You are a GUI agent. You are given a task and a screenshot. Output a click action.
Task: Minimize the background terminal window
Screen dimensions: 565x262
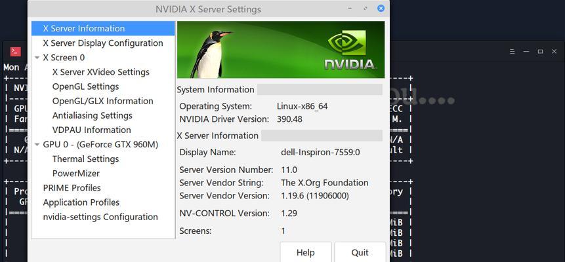[x=526, y=52]
